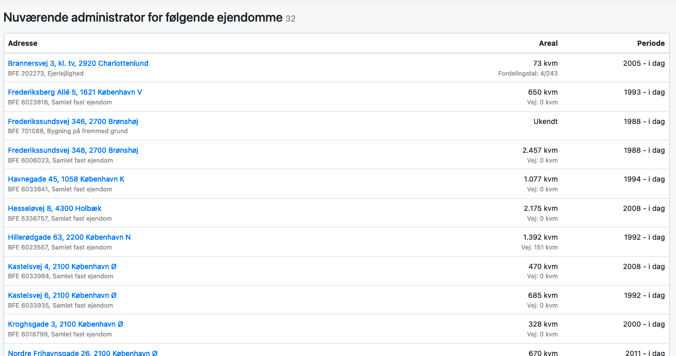Click the Areal column header
This screenshot has height=356, width=676.
pyautogui.click(x=548, y=43)
